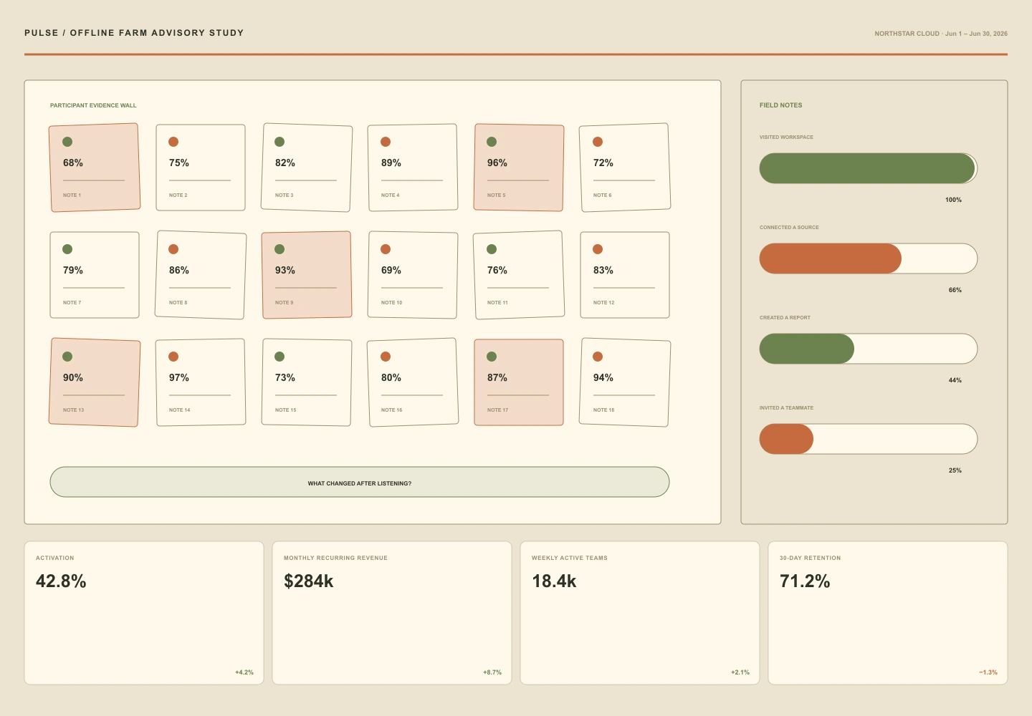Viewport: 1032px width, 716px height.
Task: Click the +4.2% activation change value
Action: pyautogui.click(x=244, y=672)
